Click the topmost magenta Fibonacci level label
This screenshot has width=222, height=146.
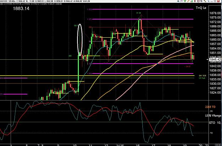pos(90,9)
